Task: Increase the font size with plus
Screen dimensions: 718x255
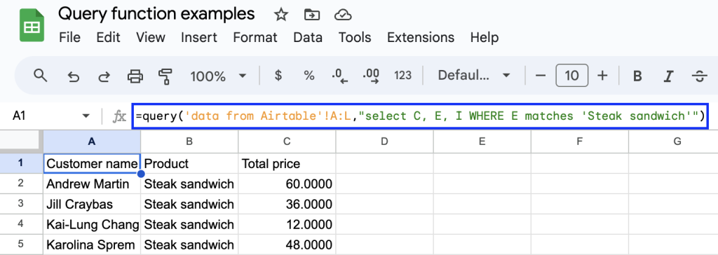Action: tap(602, 76)
